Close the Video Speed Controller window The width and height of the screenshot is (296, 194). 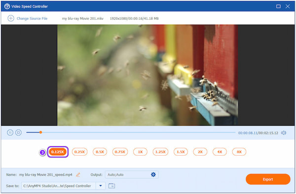[x=288, y=6]
